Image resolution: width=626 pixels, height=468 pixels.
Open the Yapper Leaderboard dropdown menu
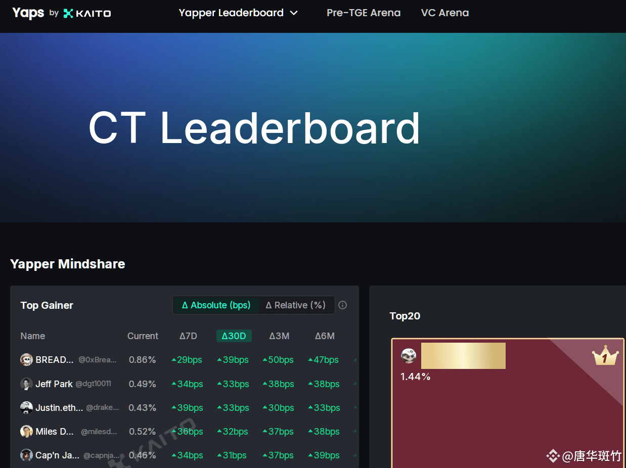click(238, 13)
